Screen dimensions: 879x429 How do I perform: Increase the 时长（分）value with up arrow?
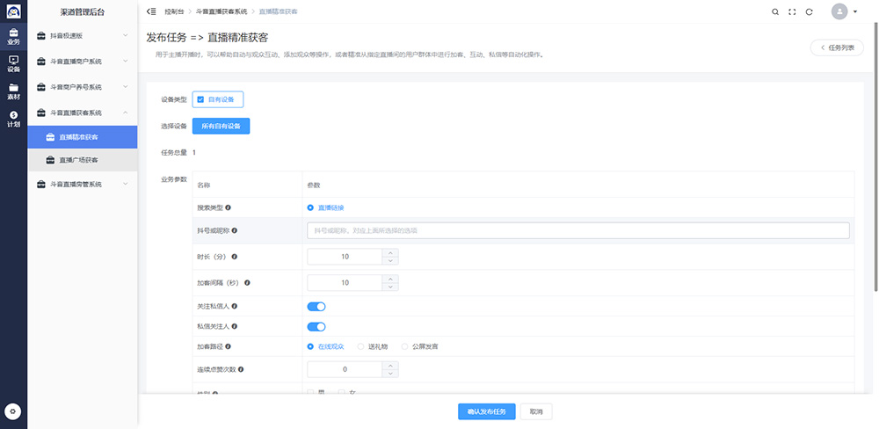click(390, 253)
